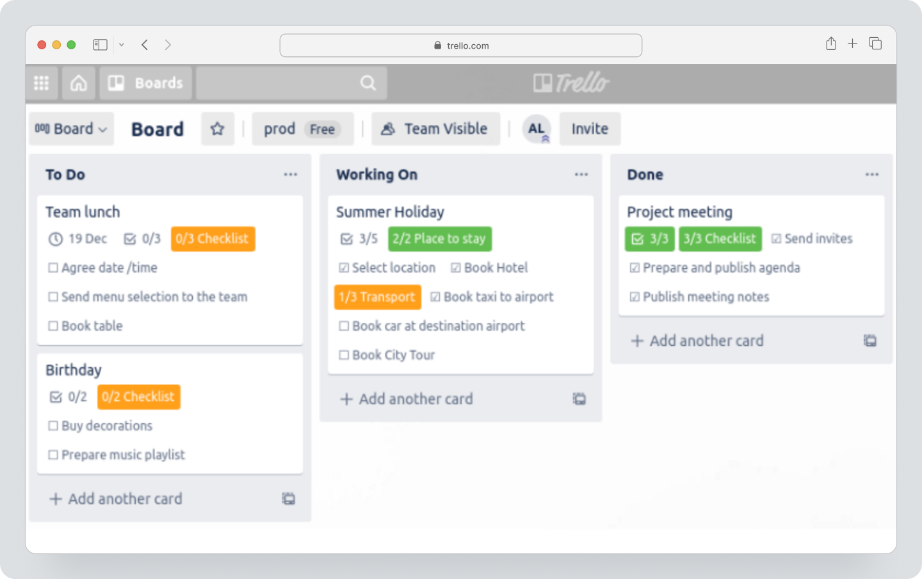Click the Invite button
This screenshot has height=579, width=922.
click(x=590, y=129)
